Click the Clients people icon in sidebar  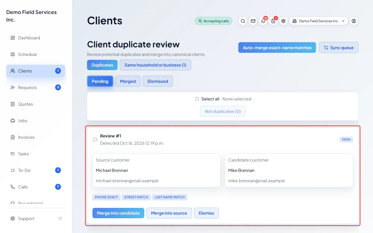click(13, 71)
